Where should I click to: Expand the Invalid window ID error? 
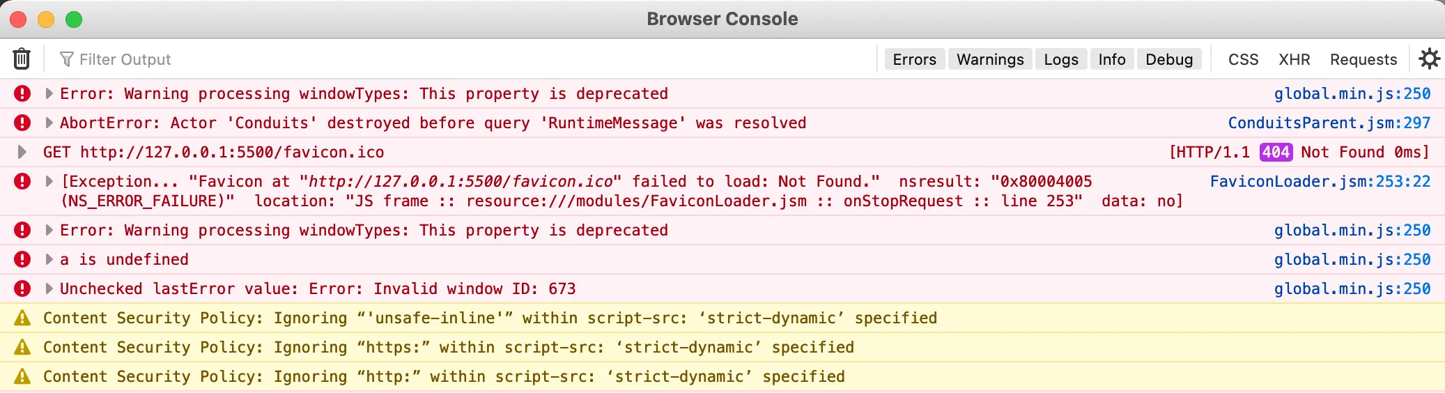(49, 288)
